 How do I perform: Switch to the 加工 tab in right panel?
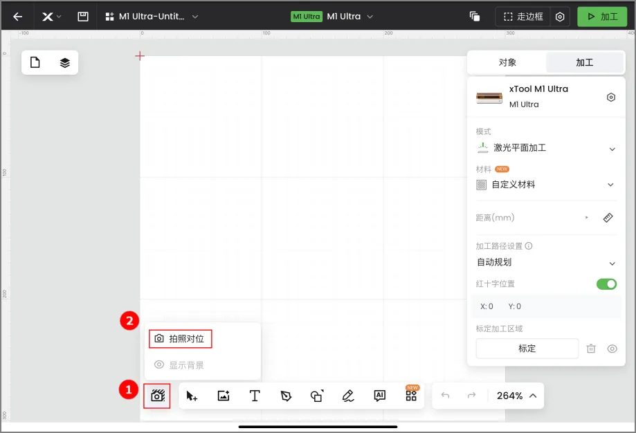tap(584, 62)
